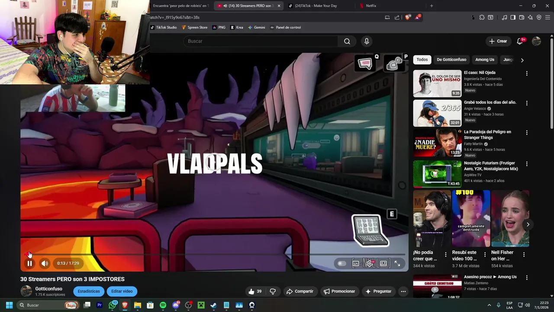This screenshot has width=554, height=312.
Task: Open the Gotticonfuso channel name link
Action: pyautogui.click(x=48, y=289)
